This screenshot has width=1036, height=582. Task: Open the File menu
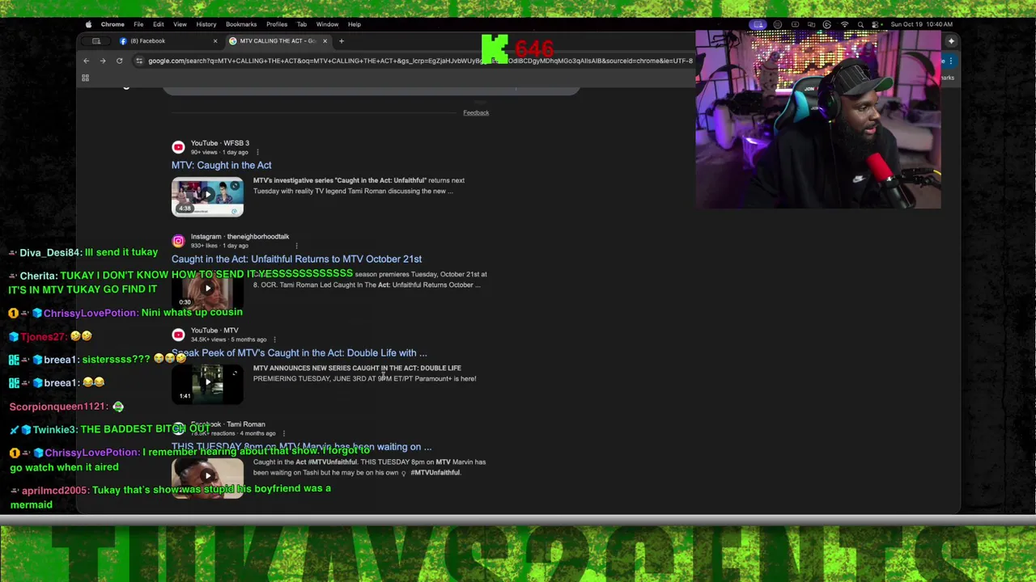click(x=138, y=24)
